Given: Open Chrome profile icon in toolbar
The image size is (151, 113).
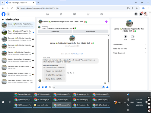Looking at the screenshot, I should pos(143,8).
